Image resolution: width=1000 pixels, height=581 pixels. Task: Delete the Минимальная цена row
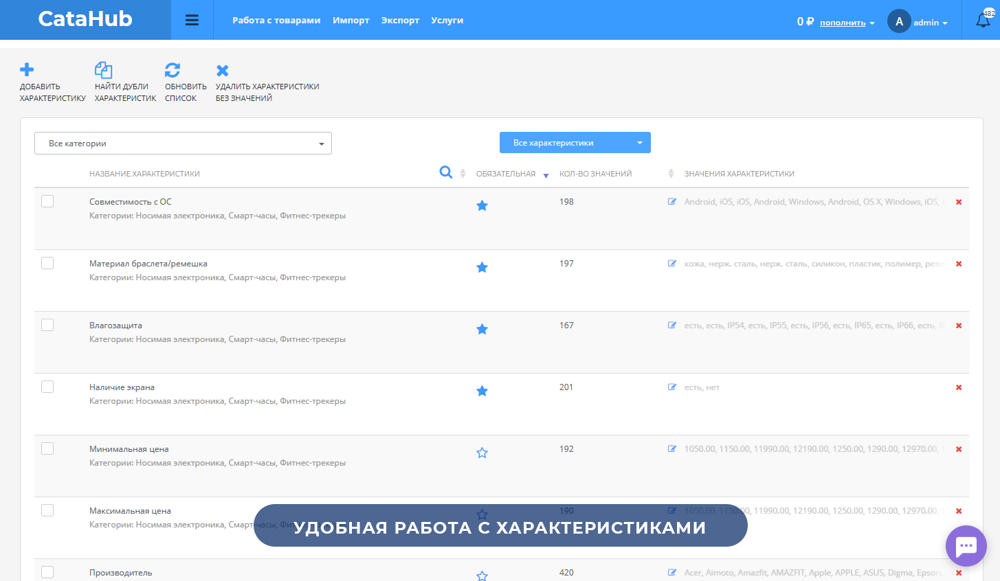(x=959, y=449)
